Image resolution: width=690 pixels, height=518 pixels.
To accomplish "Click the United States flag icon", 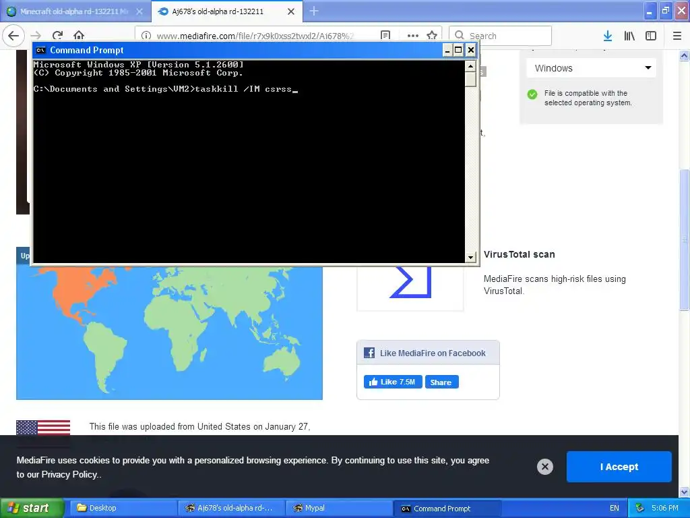I will click(43, 428).
